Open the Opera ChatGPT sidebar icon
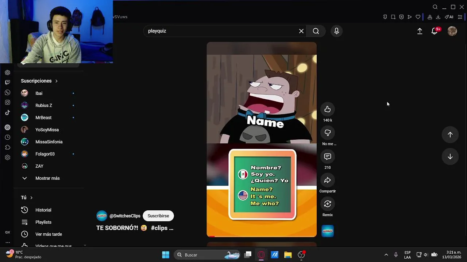Image resolution: width=467 pixels, height=262 pixels. (x=7, y=72)
